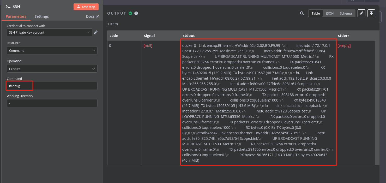Screen dimensions: 386x183
Task: Select the Table view option
Action: [x=316, y=13]
